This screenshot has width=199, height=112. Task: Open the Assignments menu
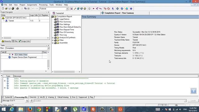(x=32, y=5)
